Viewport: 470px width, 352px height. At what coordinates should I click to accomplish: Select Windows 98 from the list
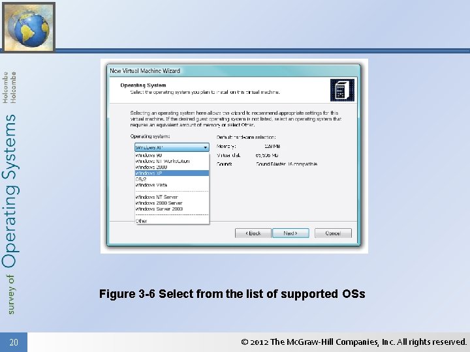click(x=172, y=155)
